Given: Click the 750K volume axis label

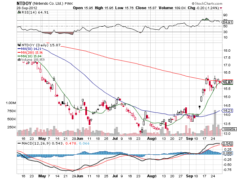Looking at the screenshot, I should tap(12, 111).
